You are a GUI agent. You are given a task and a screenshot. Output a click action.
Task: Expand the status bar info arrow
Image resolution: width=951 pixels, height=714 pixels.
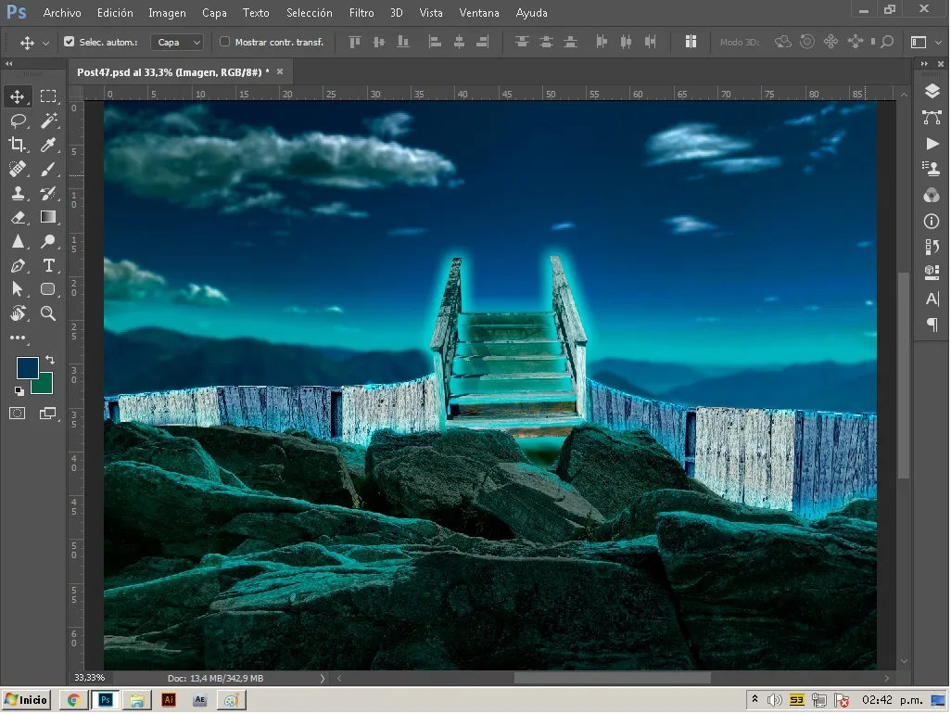(x=322, y=678)
